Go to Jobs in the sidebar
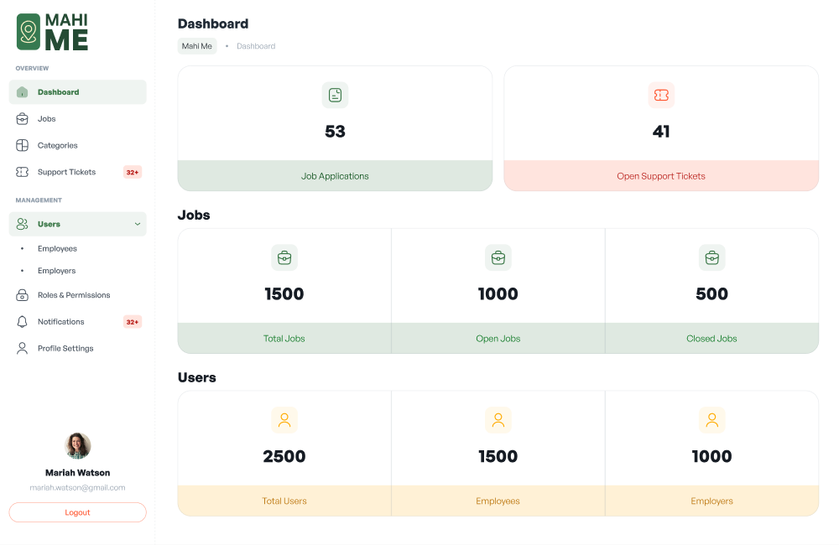The height and width of the screenshot is (545, 839). point(77,119)
